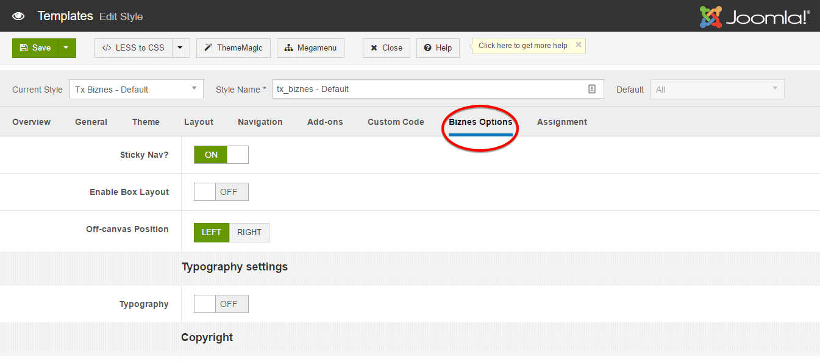The image size is (820, 363).
Task: Set Off-canvas Position to RIGHT
Action: [249, 232]
